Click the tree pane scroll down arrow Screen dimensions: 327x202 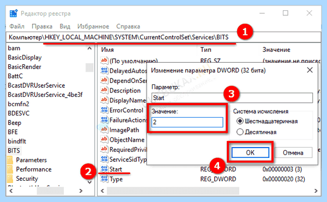pyautogui.click(x=90, y=182)
